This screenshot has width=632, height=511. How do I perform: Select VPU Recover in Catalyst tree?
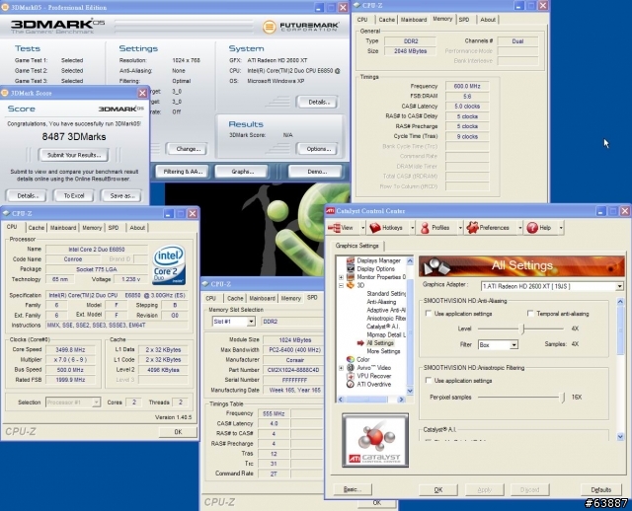[373, 376]
